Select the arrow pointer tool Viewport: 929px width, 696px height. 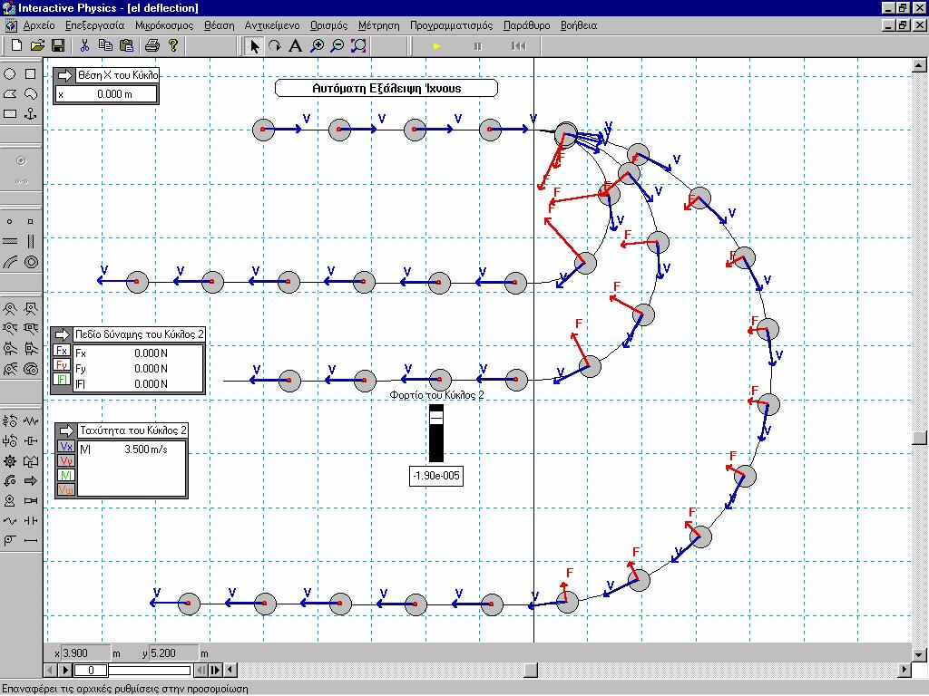[x=255, y=45]
